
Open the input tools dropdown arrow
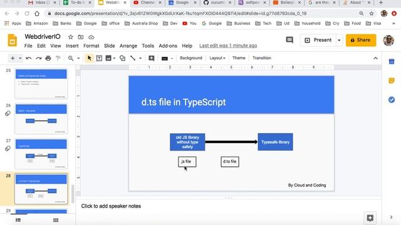172,58
